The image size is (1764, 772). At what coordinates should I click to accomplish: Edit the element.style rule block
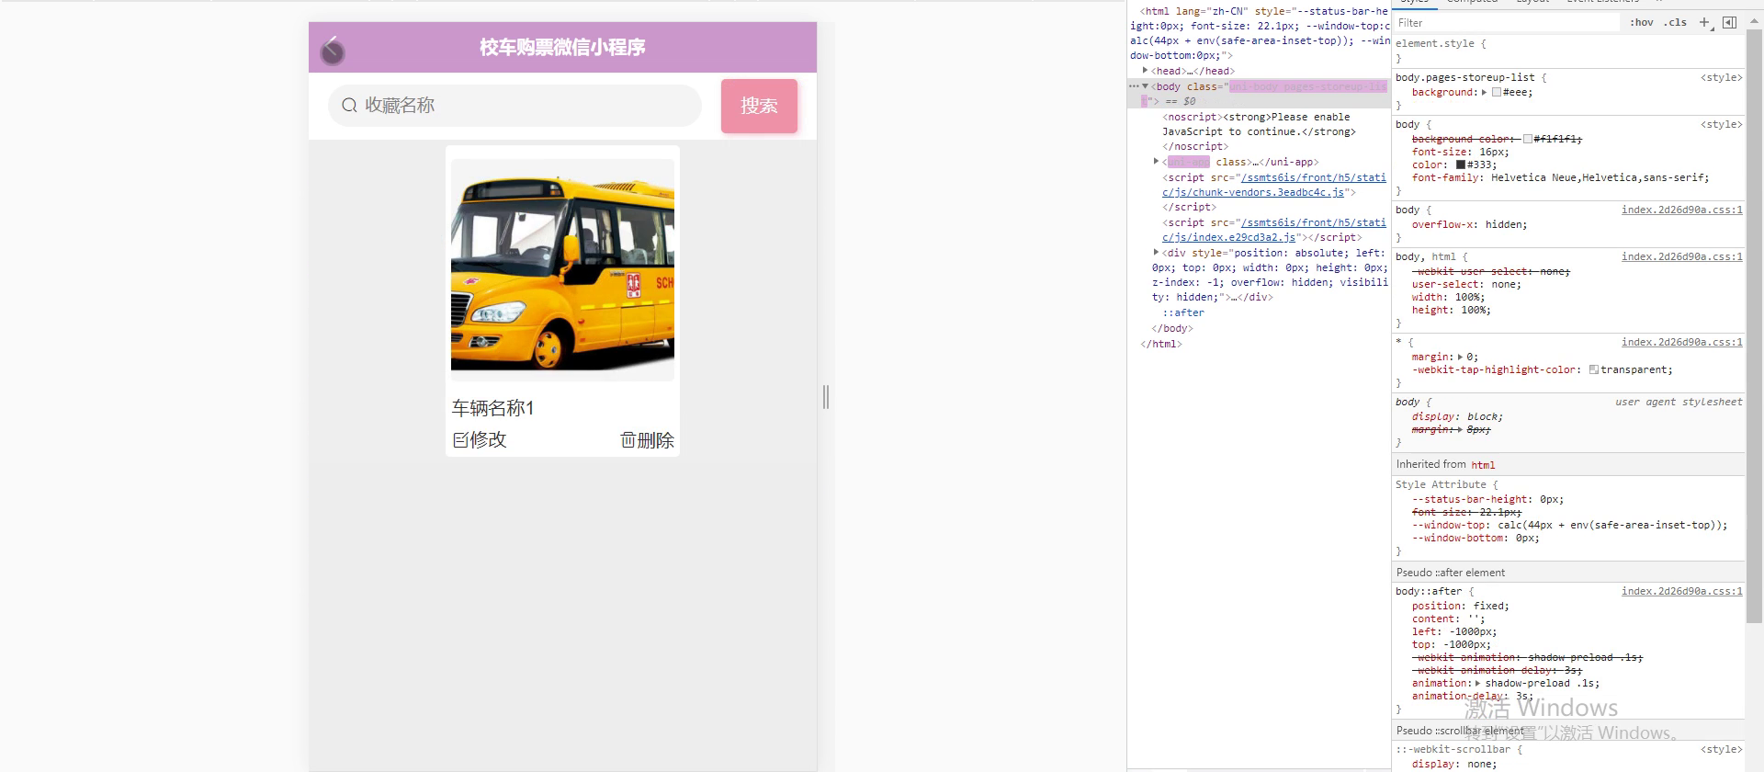(x=1568, y=51)
